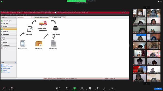Open the Delivery Order truck icon
The height and width of the screenshot is (91, 163).
[43, 23]
